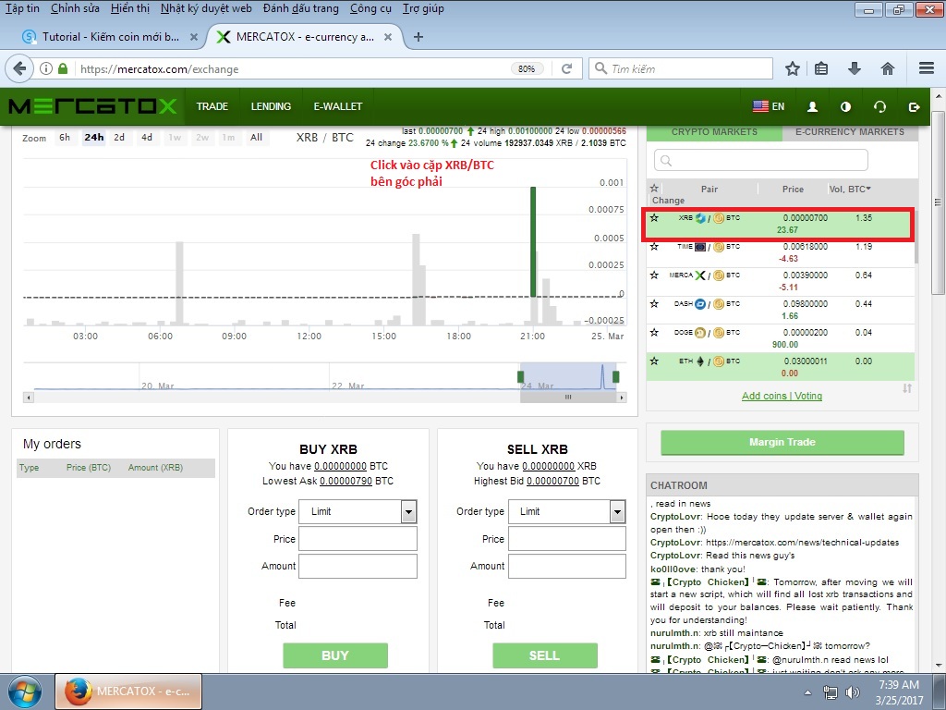
Task: Click the Highest Bid 0.00000700 value
Action: pos(552,481)
